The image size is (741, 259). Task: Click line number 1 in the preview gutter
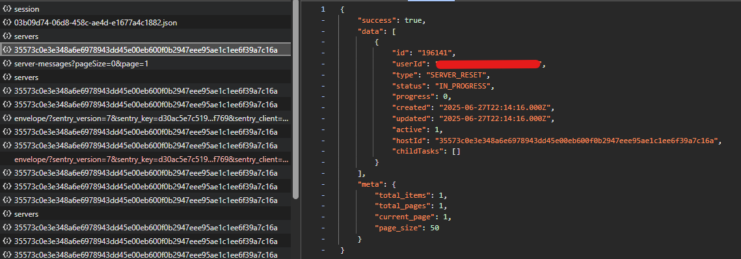coord(323,9)
